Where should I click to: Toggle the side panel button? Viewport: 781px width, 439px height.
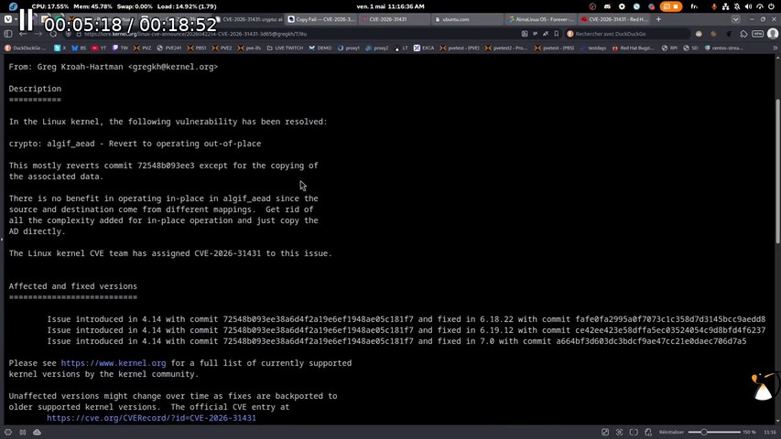[8, 34]
